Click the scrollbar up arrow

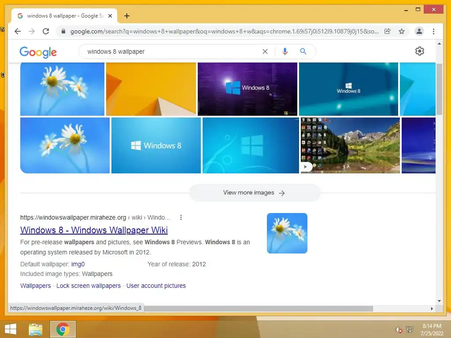(x=439, y=44)
